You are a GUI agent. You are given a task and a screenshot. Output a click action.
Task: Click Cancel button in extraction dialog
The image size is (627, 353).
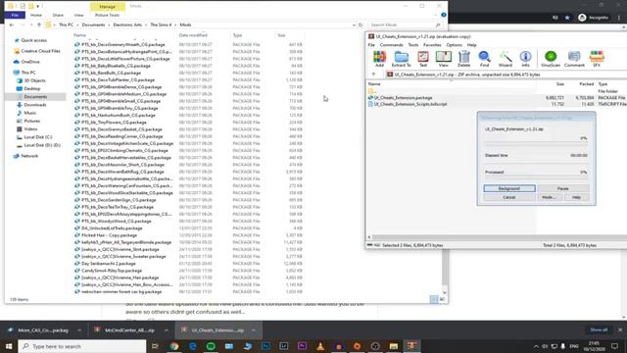pyautogui.click(x=509, y=197)
